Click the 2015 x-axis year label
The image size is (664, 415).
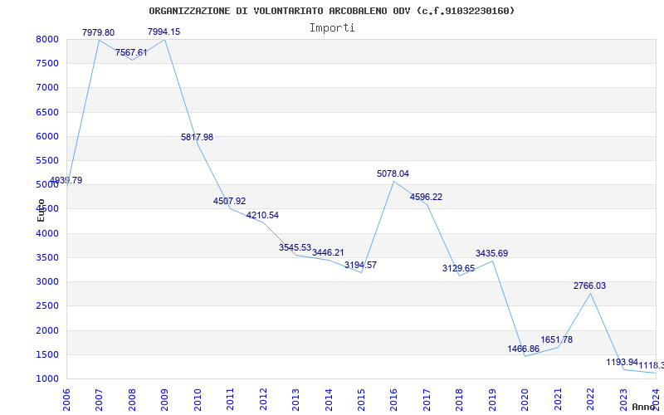(x=361, y=399)
